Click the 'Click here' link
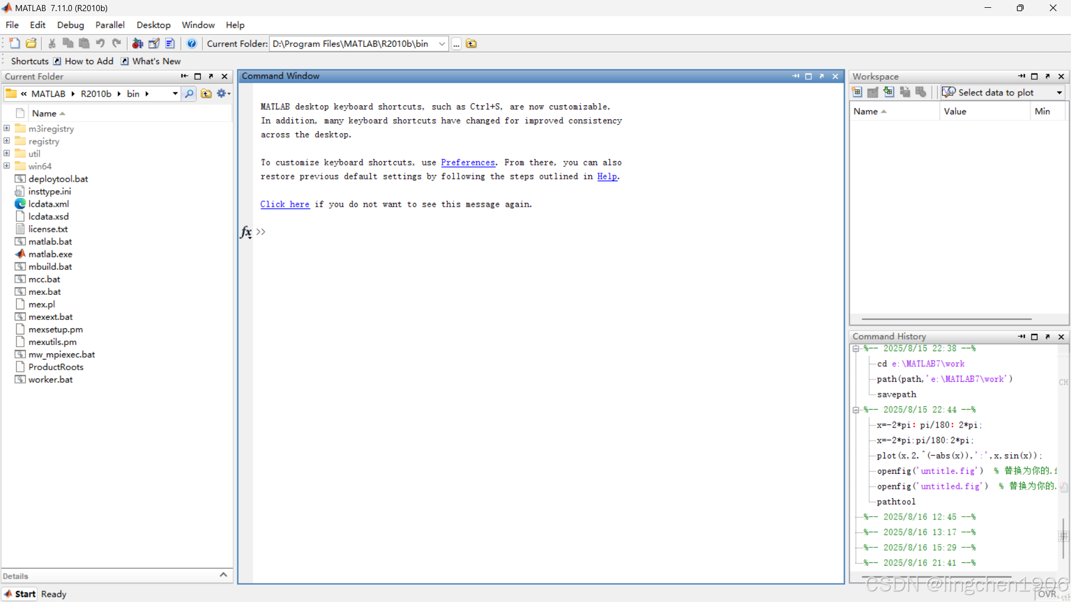Viewport: 1071px width, 602px height. [x=284, y=205]
